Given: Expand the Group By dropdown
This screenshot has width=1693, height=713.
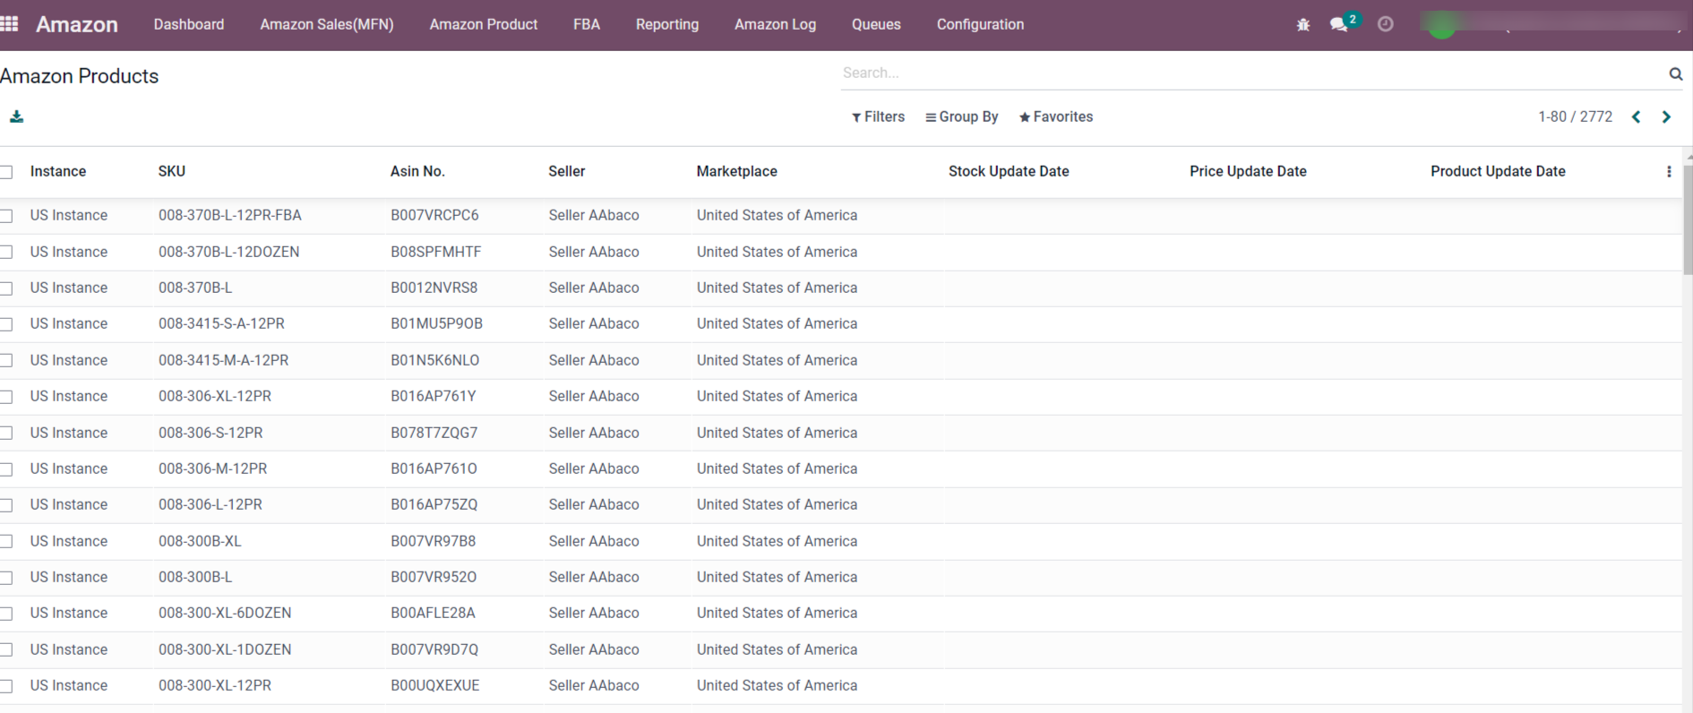Looking at the screenshot, I should coord(961,117).
